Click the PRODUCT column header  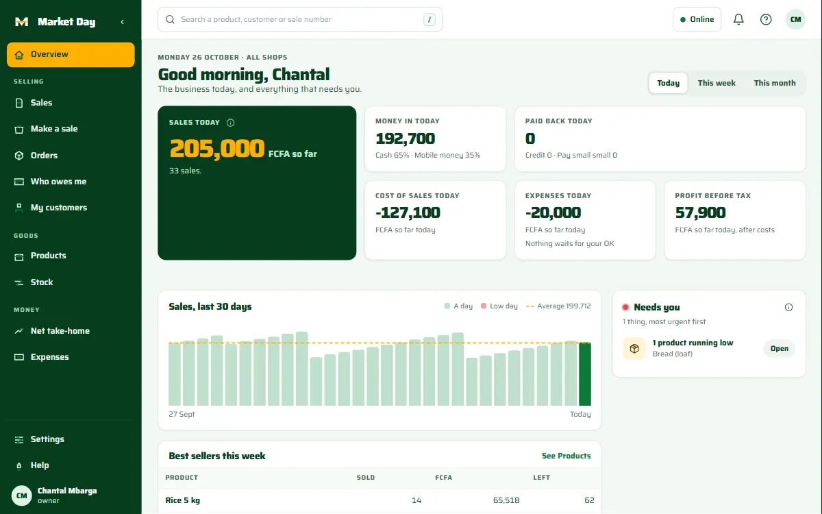coord(182,478)
